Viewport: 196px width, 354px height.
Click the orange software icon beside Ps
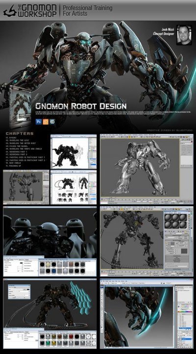[46, 121]
